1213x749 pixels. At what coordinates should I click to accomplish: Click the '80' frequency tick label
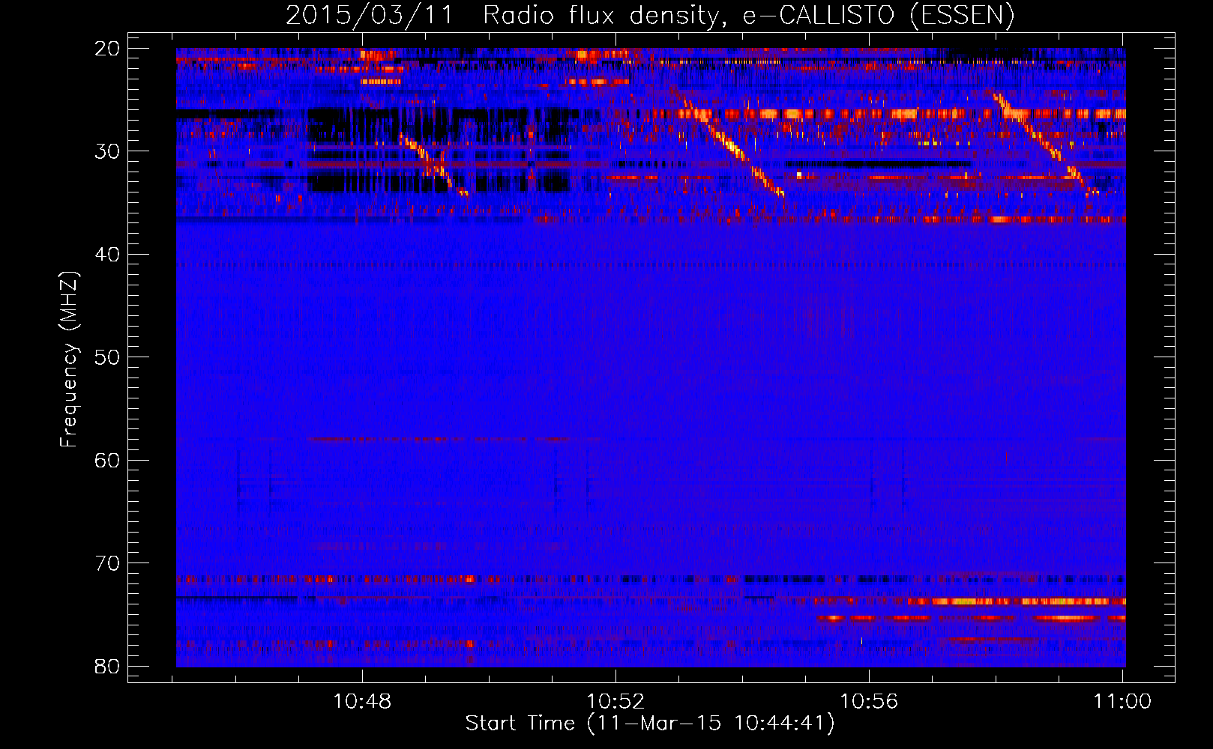tap(108, 666)
